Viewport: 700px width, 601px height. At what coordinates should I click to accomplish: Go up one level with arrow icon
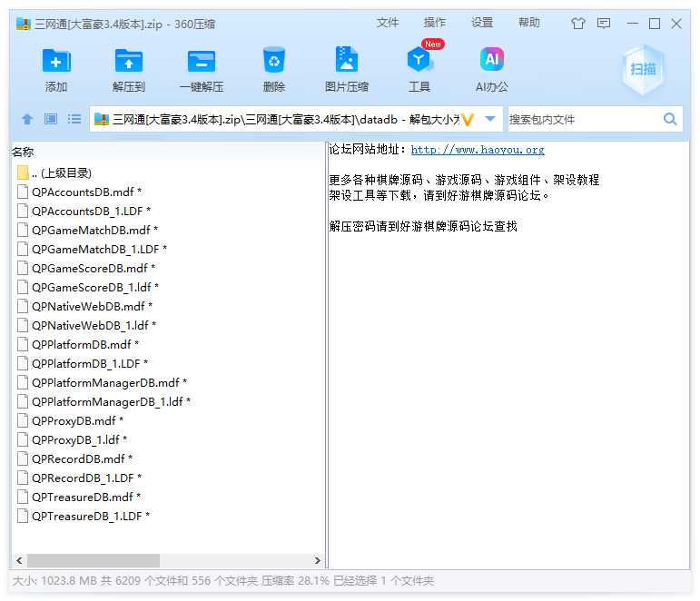[x=27, y=119]
